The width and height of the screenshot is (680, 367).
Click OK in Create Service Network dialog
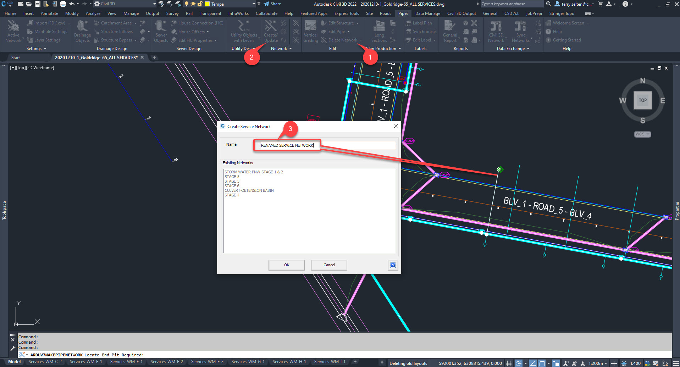pyautogui.click(x=287, y=265)
